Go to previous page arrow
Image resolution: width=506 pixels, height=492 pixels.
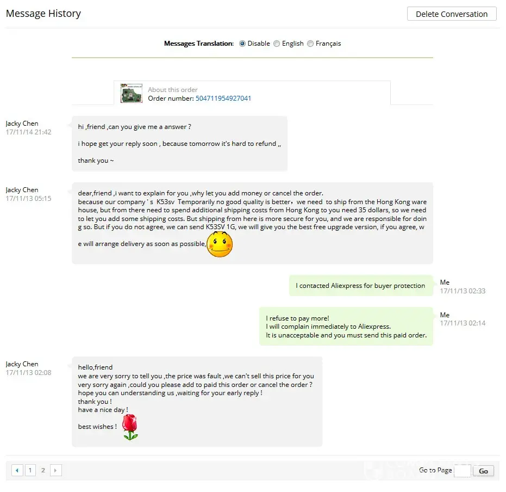click(x=17, y=470)
